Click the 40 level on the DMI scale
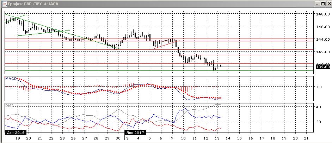 [x=319, y=107]
